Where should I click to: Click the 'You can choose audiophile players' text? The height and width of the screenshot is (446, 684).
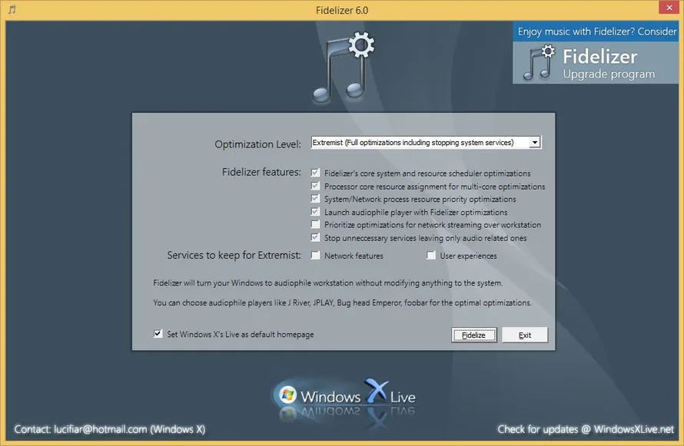click(343, 302)
